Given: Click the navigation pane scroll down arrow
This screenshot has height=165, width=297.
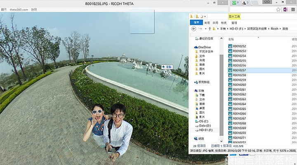Looking at the screenshot, I should click(x=221, y=141).
